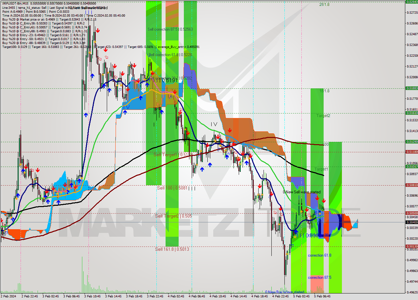The image size is (418, 300).
Task: Click the 'correction 87.5' blue label
Action: coord(319,277)
